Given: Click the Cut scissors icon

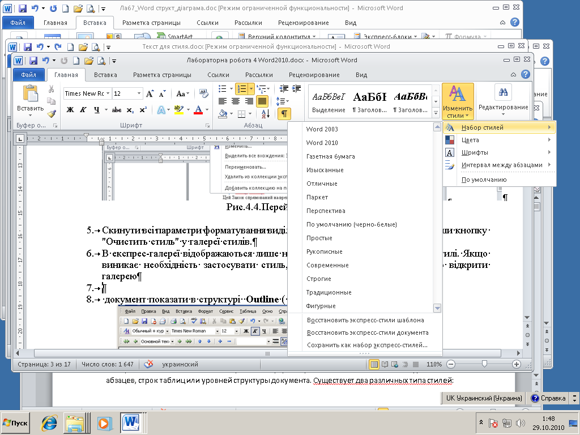Looking at the screenshot, I should click(52, 89).
